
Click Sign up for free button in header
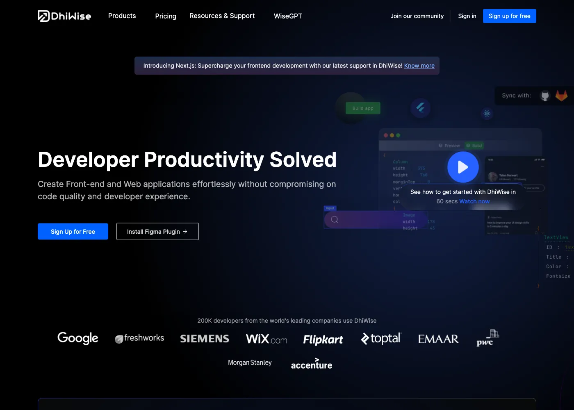coord(510,16)
